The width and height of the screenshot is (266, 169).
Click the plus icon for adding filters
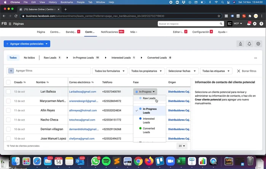pyautogui.click(x=11, y=71)
